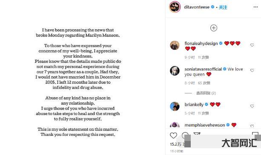Open briankelly profile avatar
This screenshot has height=155, width=261.
pyautogui.click(x=175, y=106)
